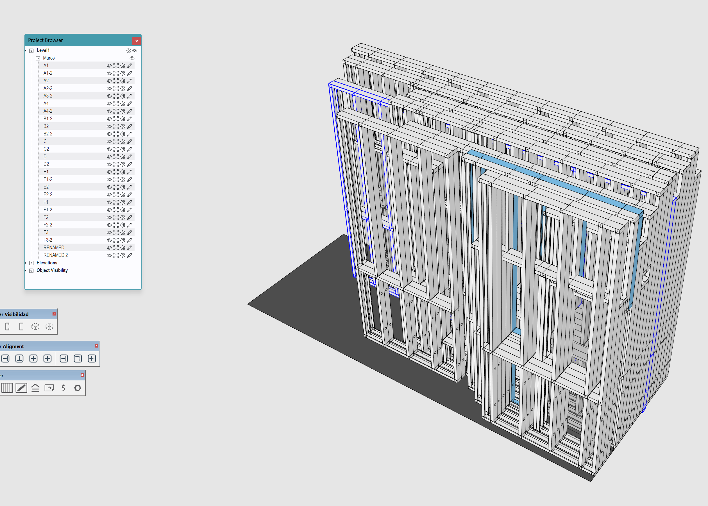The height and width of the screenshot is (506, 708).
Task: Select the wireframe cube view icon
Action: [x=49, y=326]
